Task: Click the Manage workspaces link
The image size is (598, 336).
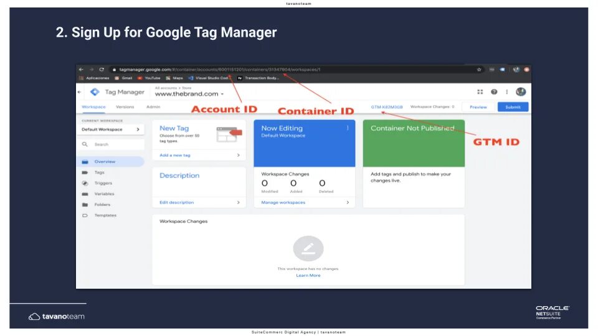Action: (x=283, y=202)
